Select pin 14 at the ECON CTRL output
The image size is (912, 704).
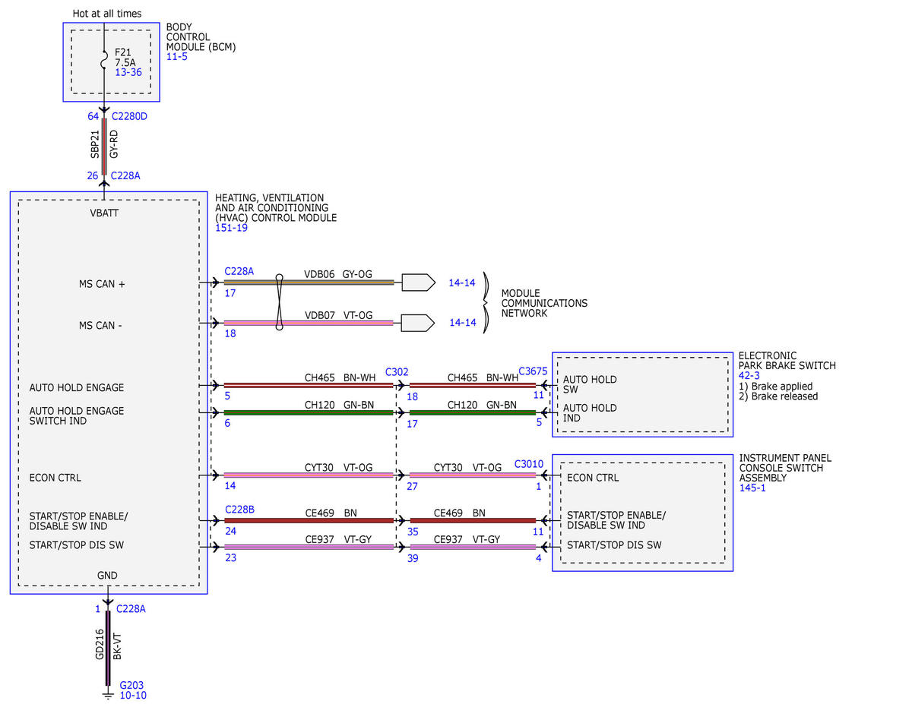[x=230, y=485]
